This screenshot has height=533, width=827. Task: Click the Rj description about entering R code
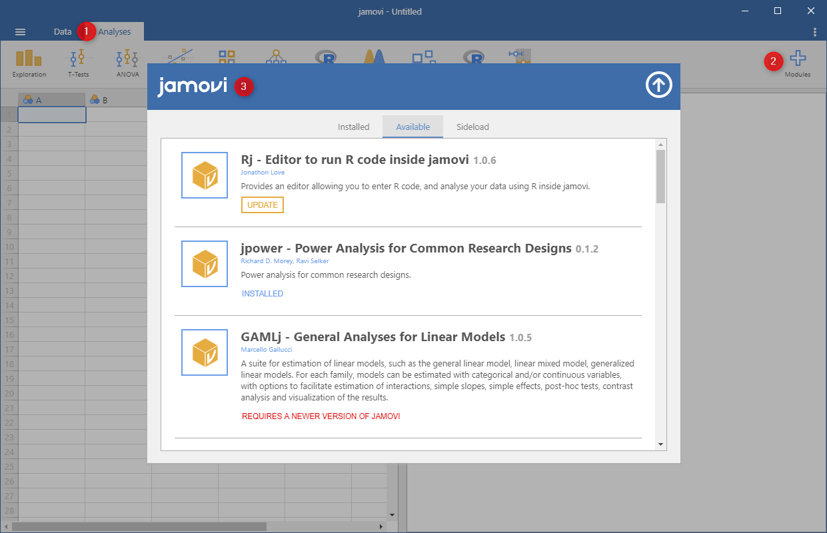415,187
